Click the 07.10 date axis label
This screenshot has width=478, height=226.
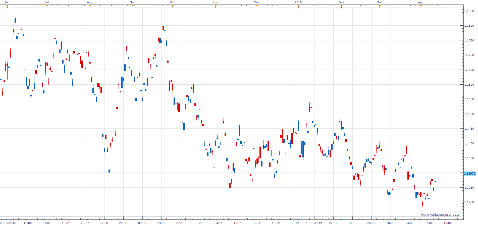point(180,223)
